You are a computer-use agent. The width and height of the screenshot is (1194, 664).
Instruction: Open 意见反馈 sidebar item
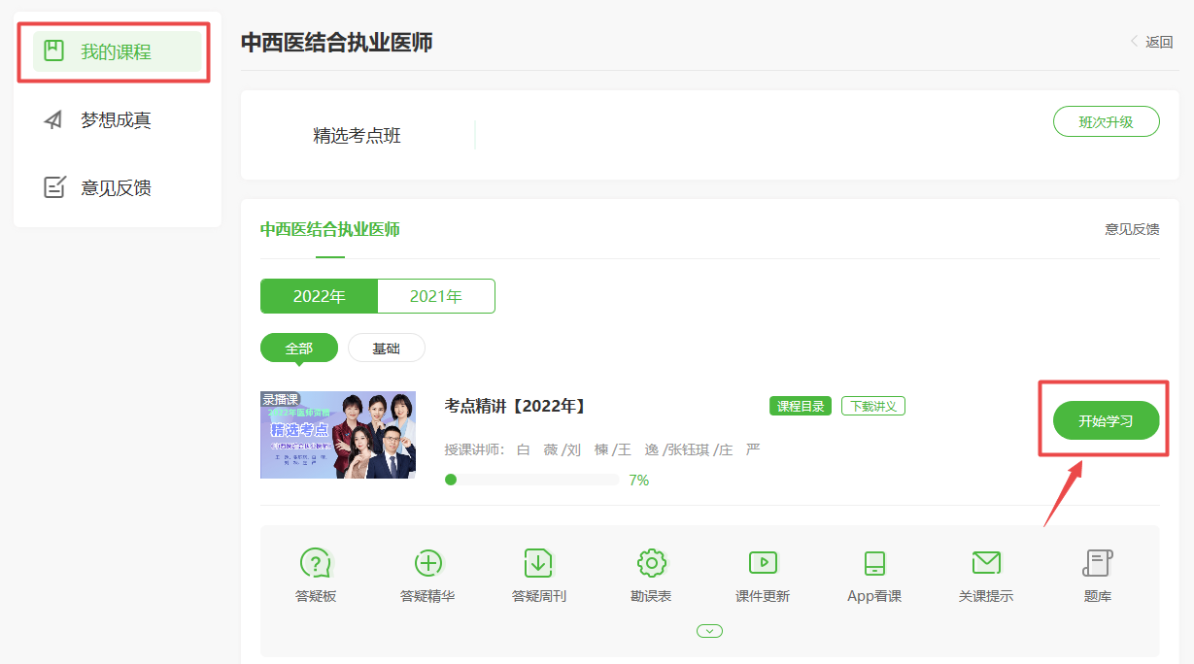[117, 188]
